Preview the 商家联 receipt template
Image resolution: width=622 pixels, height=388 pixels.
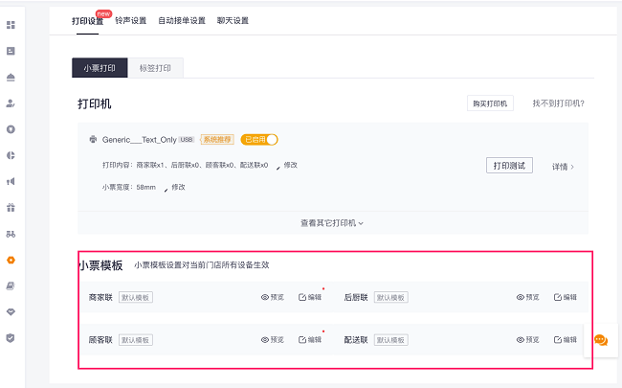click(x=273, y=297)
